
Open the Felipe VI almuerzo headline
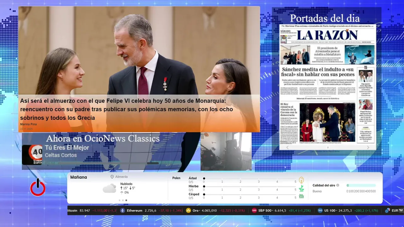(x=127, y=109)
